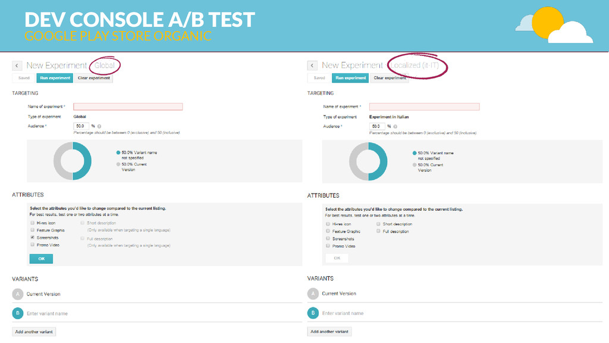Click the variant B circle icon in the Global panel
609x343 pixels.
tap(18, 313)
